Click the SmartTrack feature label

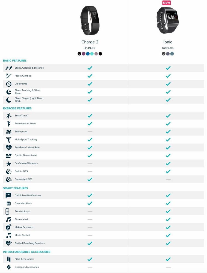coord(22,116)
